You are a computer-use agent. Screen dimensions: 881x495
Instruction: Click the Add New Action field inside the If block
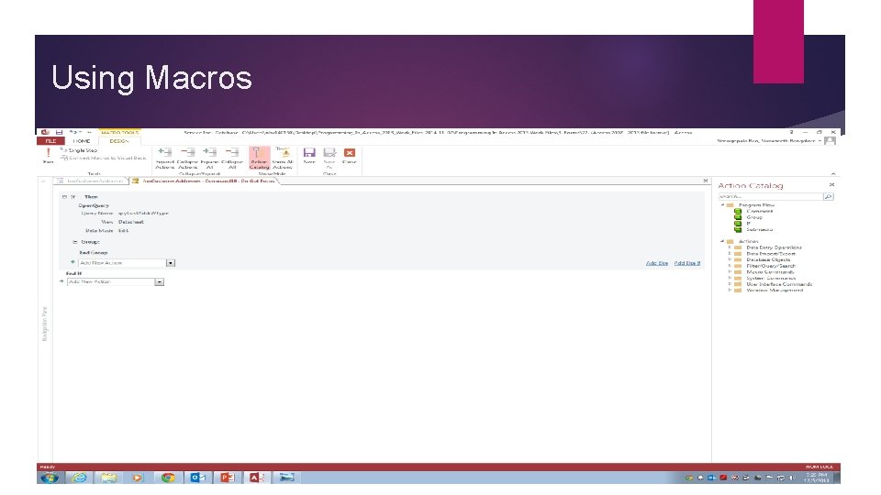click(122, 263)
